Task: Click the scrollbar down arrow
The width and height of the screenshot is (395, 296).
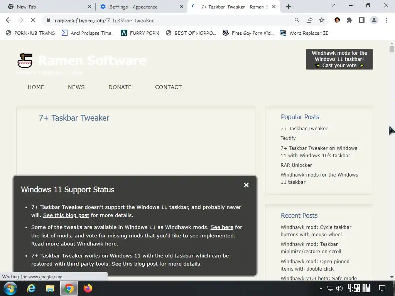Action: tap(392, 277)
